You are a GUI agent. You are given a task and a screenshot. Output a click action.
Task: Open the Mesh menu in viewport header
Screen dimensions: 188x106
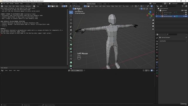(104, 6)
